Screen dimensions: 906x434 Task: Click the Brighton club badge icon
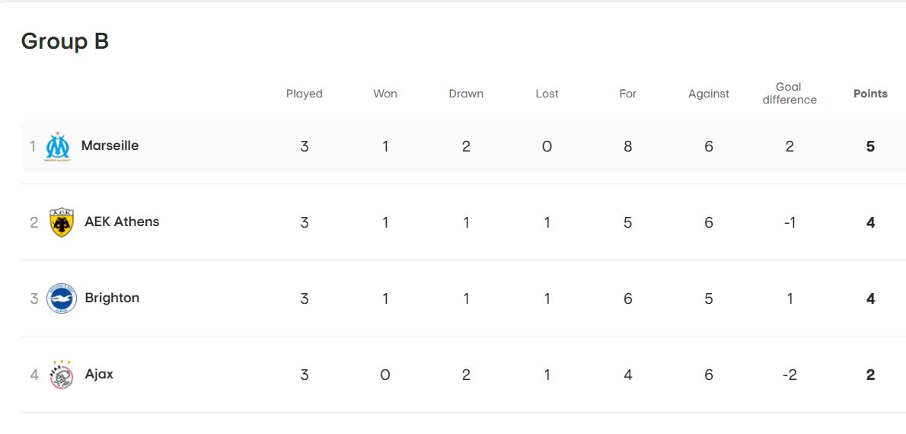pyautogui.click(x=61, y=298)
